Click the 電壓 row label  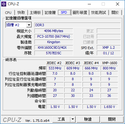click(x=42, y=107)
